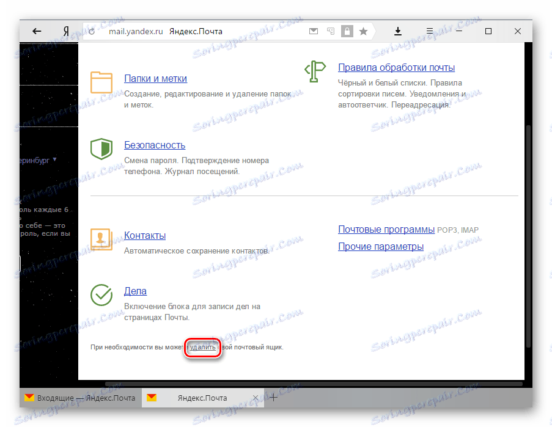Click the contacts card icon
Screen dimensions: 552x427
101,239
